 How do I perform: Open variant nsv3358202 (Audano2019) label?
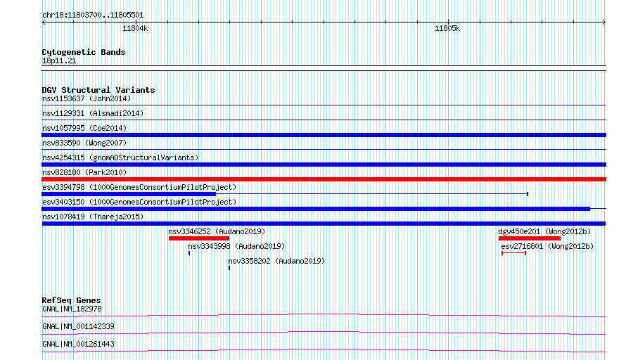point(276,261)
